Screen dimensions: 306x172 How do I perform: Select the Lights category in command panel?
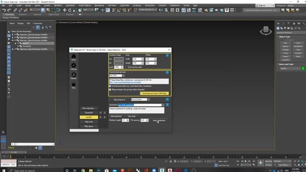pyautogui.click(x=285, y=28)
